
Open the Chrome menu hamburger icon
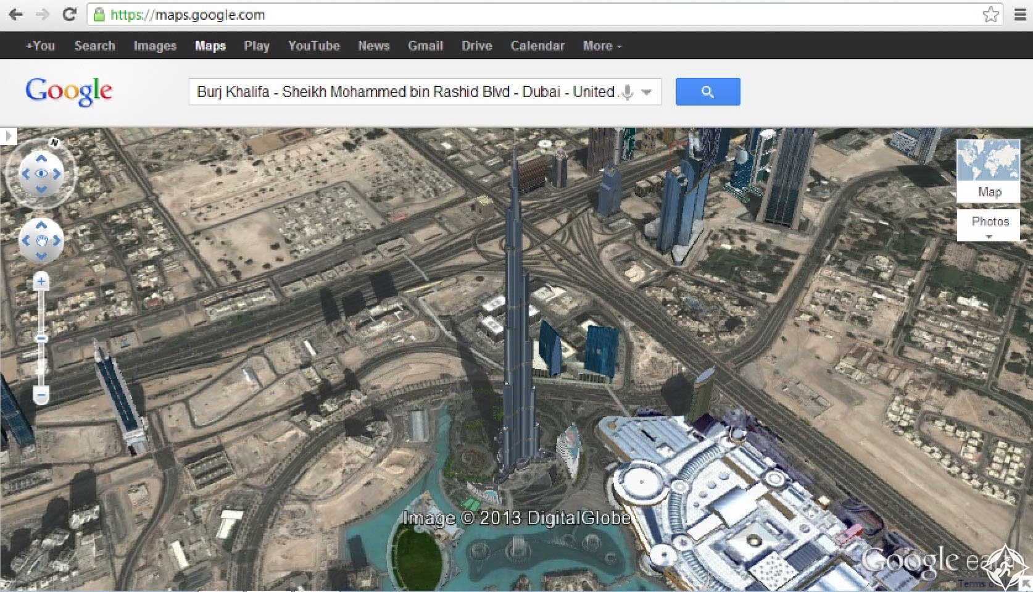pos(1019,14)
